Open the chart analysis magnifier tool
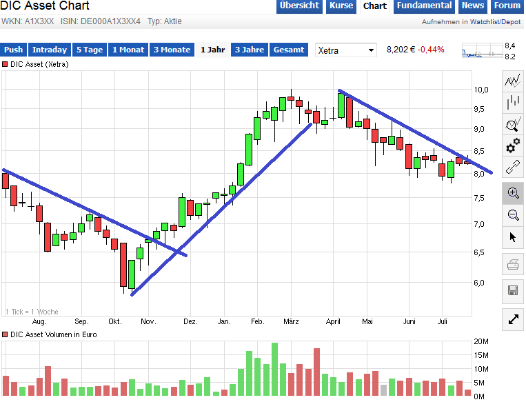This screenshot has height=402, width=526. click(512, 124)
